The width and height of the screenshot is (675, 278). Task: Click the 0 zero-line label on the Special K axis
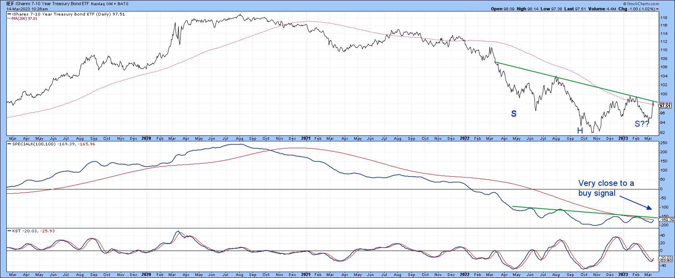point(661,189)
